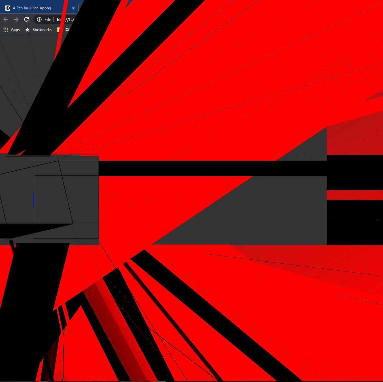Viewport: 383px width, 382px height.
Task: Close the 'A Pen by Julian Apong' tab
Action: (73, 8)
